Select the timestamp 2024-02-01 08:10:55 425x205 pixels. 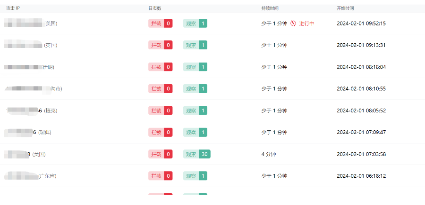(361, 88)
